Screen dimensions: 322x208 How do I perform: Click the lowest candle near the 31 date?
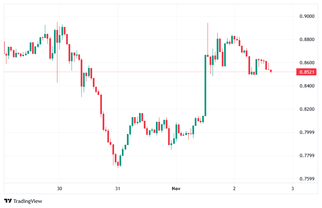118,164
